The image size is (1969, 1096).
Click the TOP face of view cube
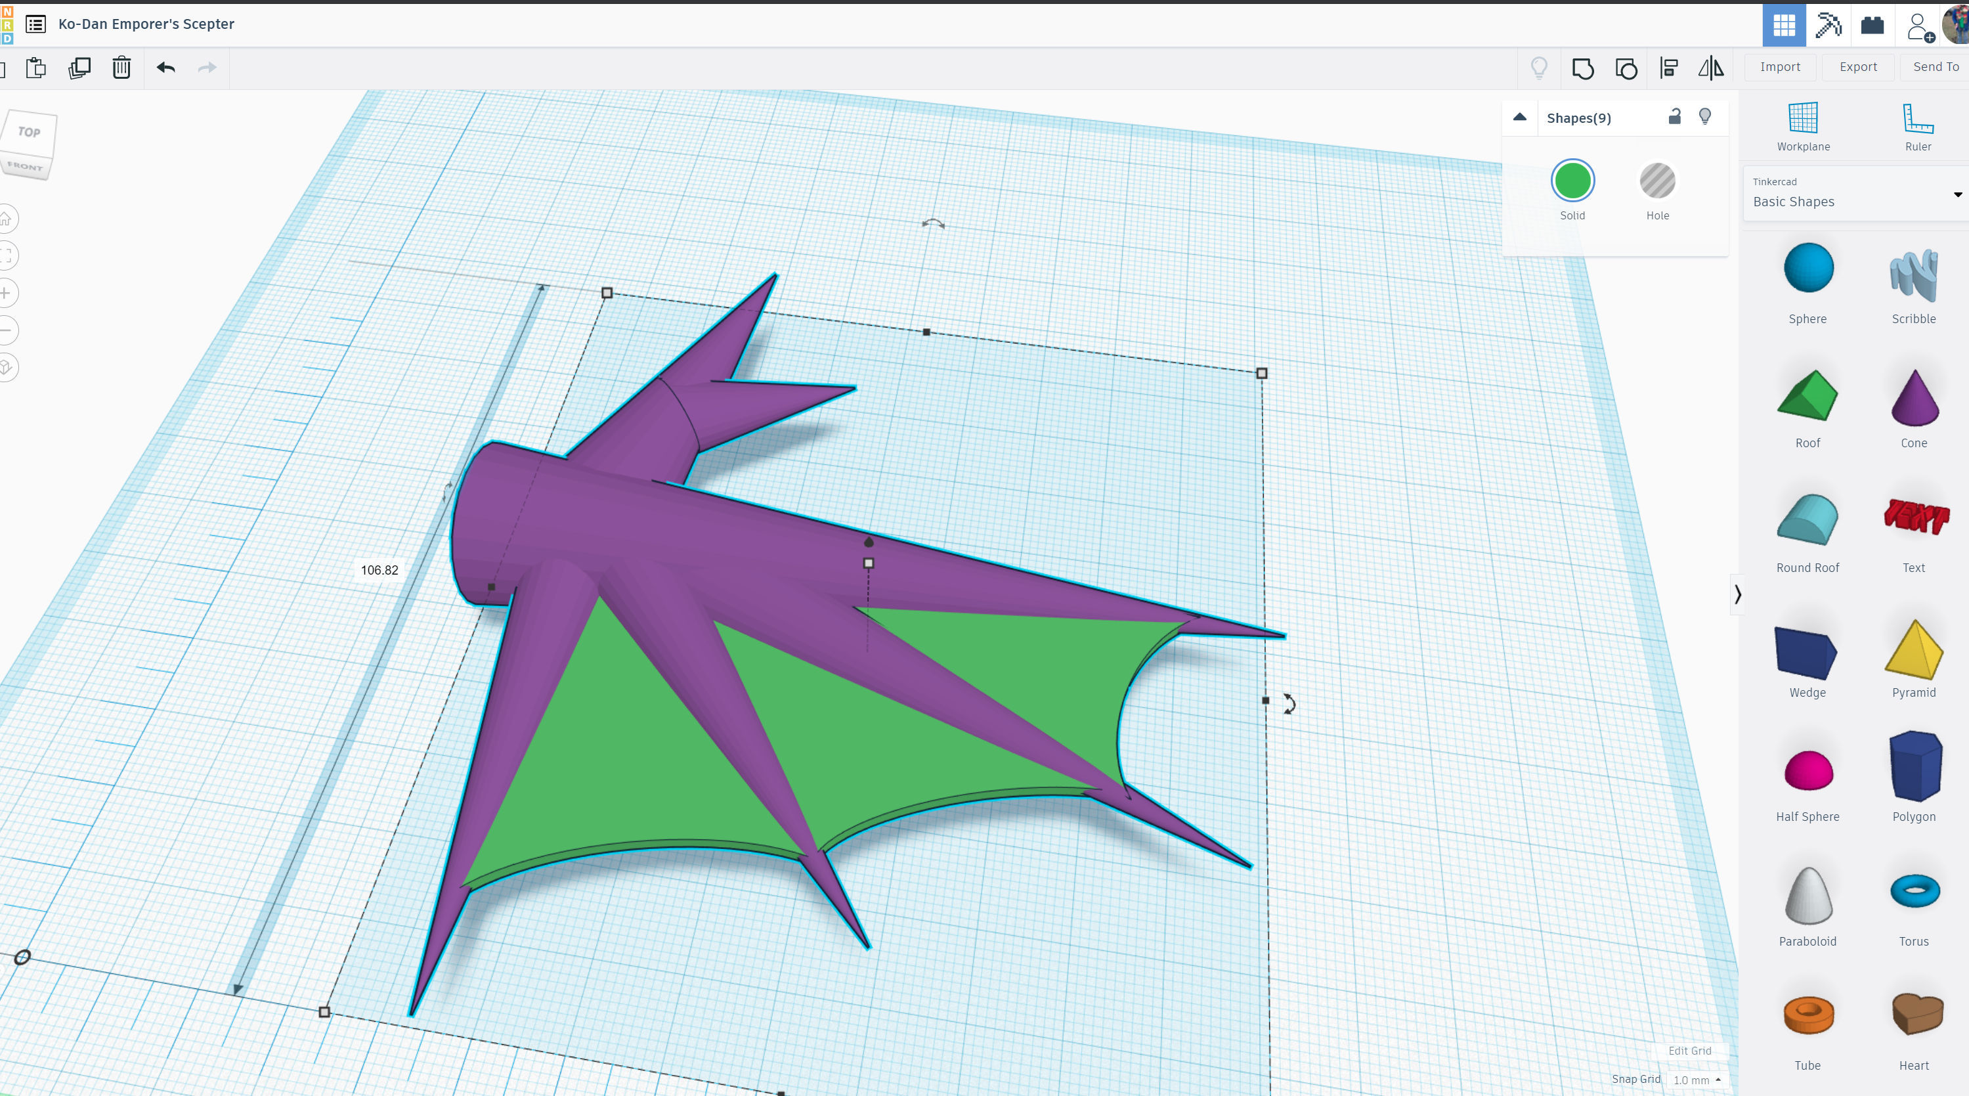(x=30, y=131)
